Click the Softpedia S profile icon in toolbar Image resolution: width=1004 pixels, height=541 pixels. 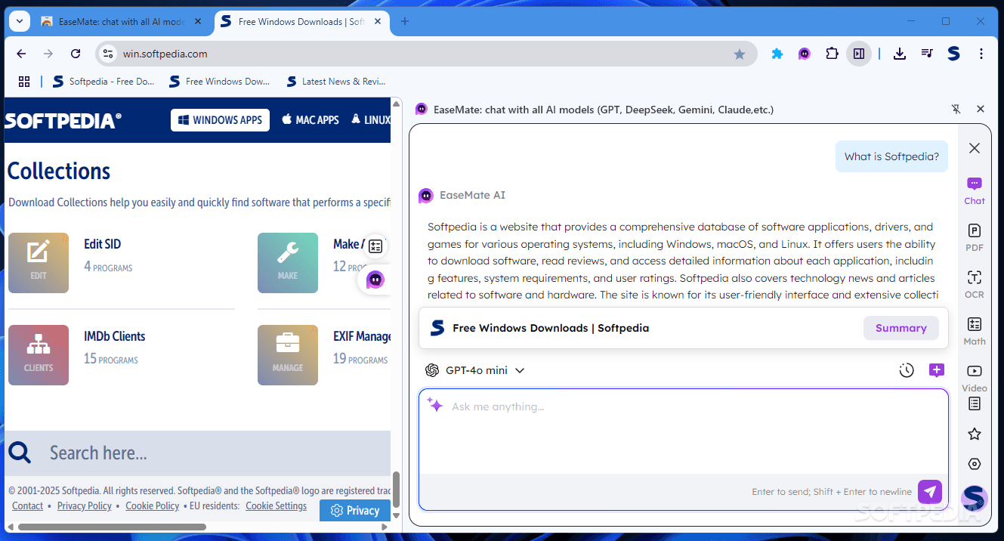[x=953, y=54]
